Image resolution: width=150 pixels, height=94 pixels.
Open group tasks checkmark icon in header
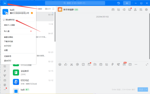[118, 9]
